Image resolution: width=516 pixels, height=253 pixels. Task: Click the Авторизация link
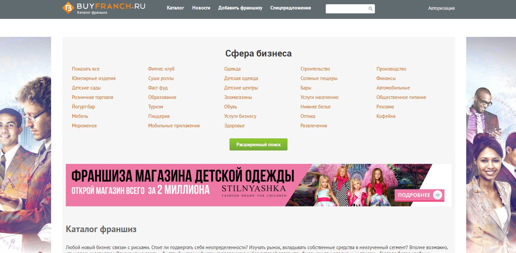pos(441,8)
